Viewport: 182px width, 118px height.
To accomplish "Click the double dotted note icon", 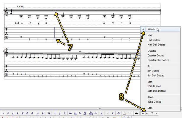I will (x=43, y=113).
